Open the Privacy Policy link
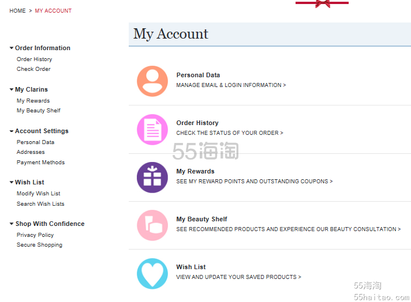The height and width of the screenshot is (302, 411). click(35, 235)
